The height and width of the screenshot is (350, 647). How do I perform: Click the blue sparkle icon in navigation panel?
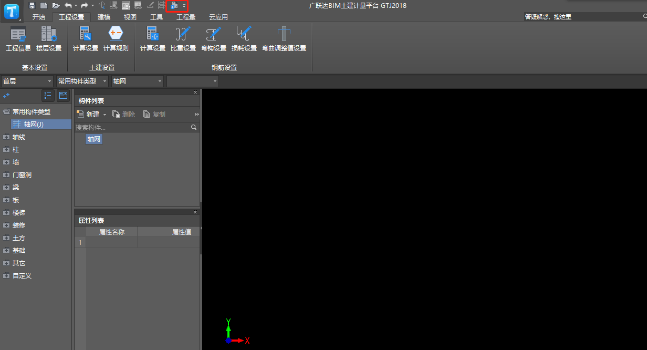click(x=6, y=96)
